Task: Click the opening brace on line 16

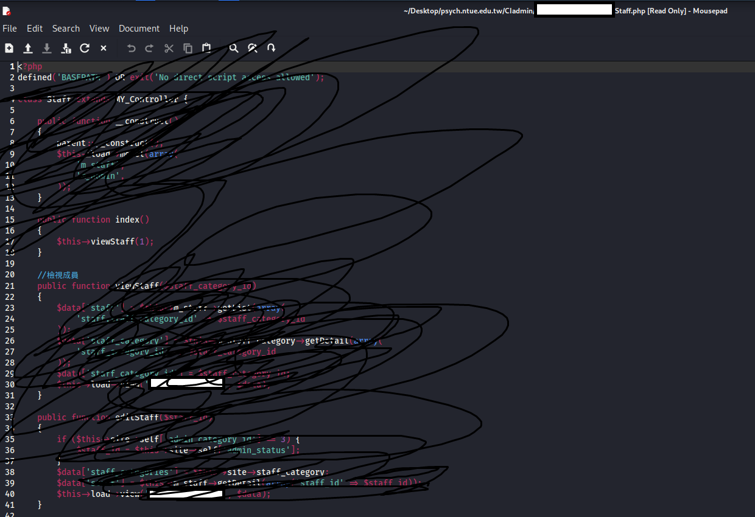Action: click(x=40, y=231)
